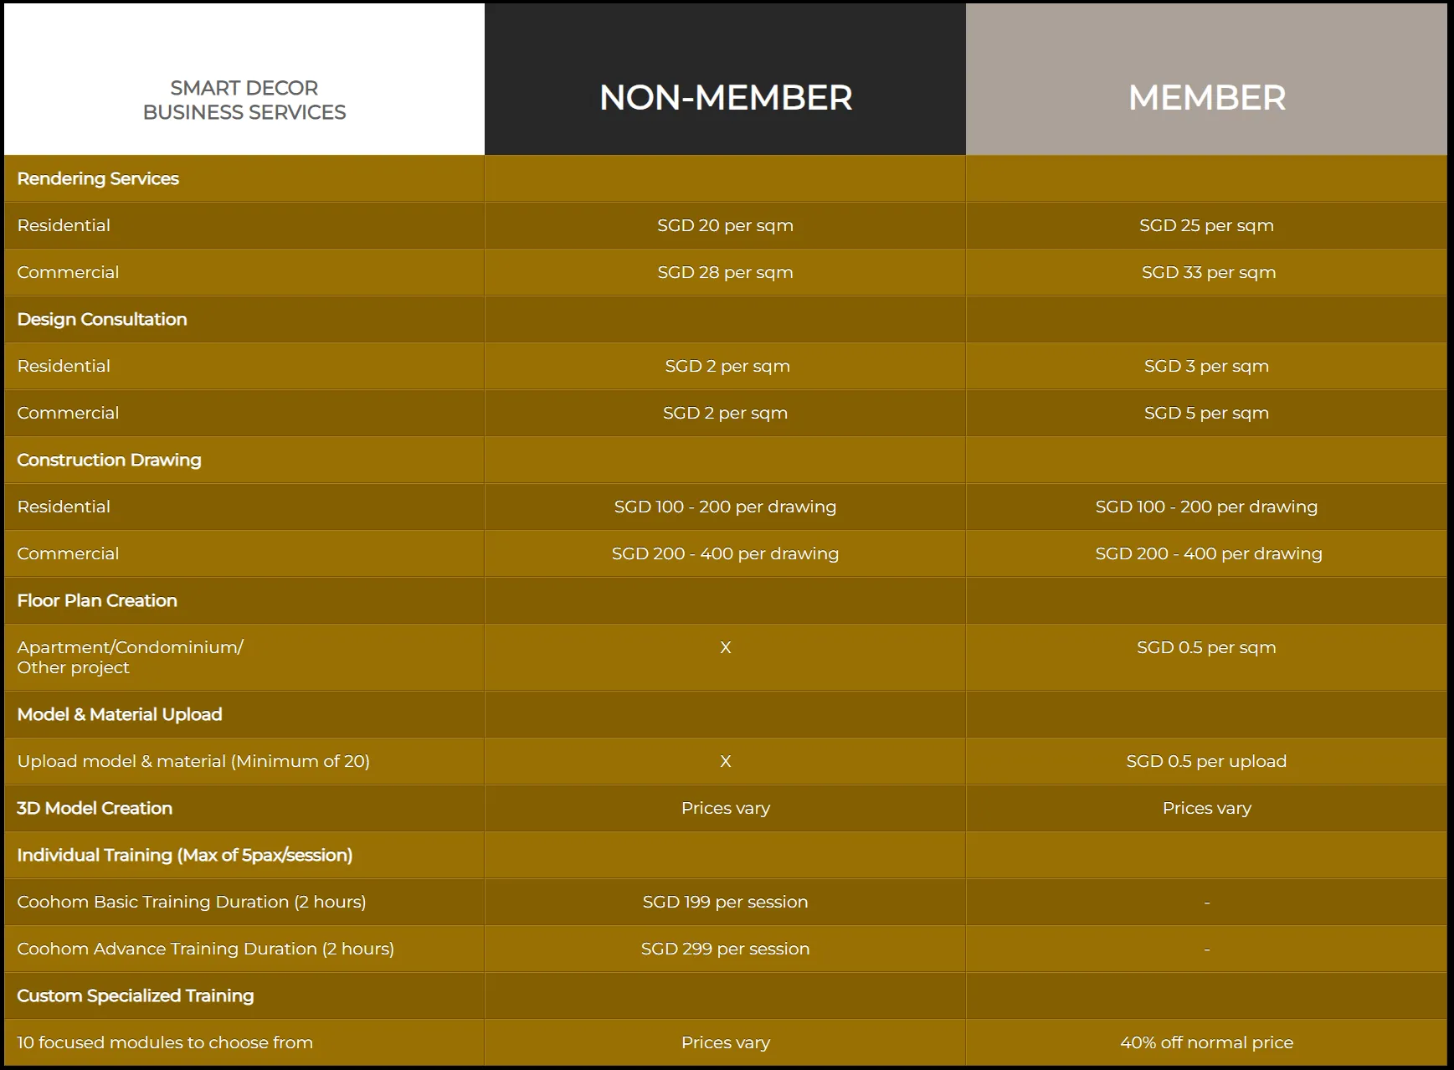Click the Smart Decor Business Services title
The width and height of the screenshot is (1454, 1070).
[244, 100]
